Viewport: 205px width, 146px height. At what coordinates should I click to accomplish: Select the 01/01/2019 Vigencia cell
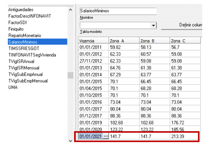coord(93,123)
